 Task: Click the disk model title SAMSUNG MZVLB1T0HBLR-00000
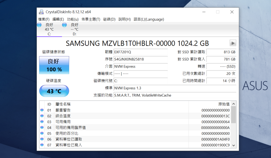click(120, 43)
